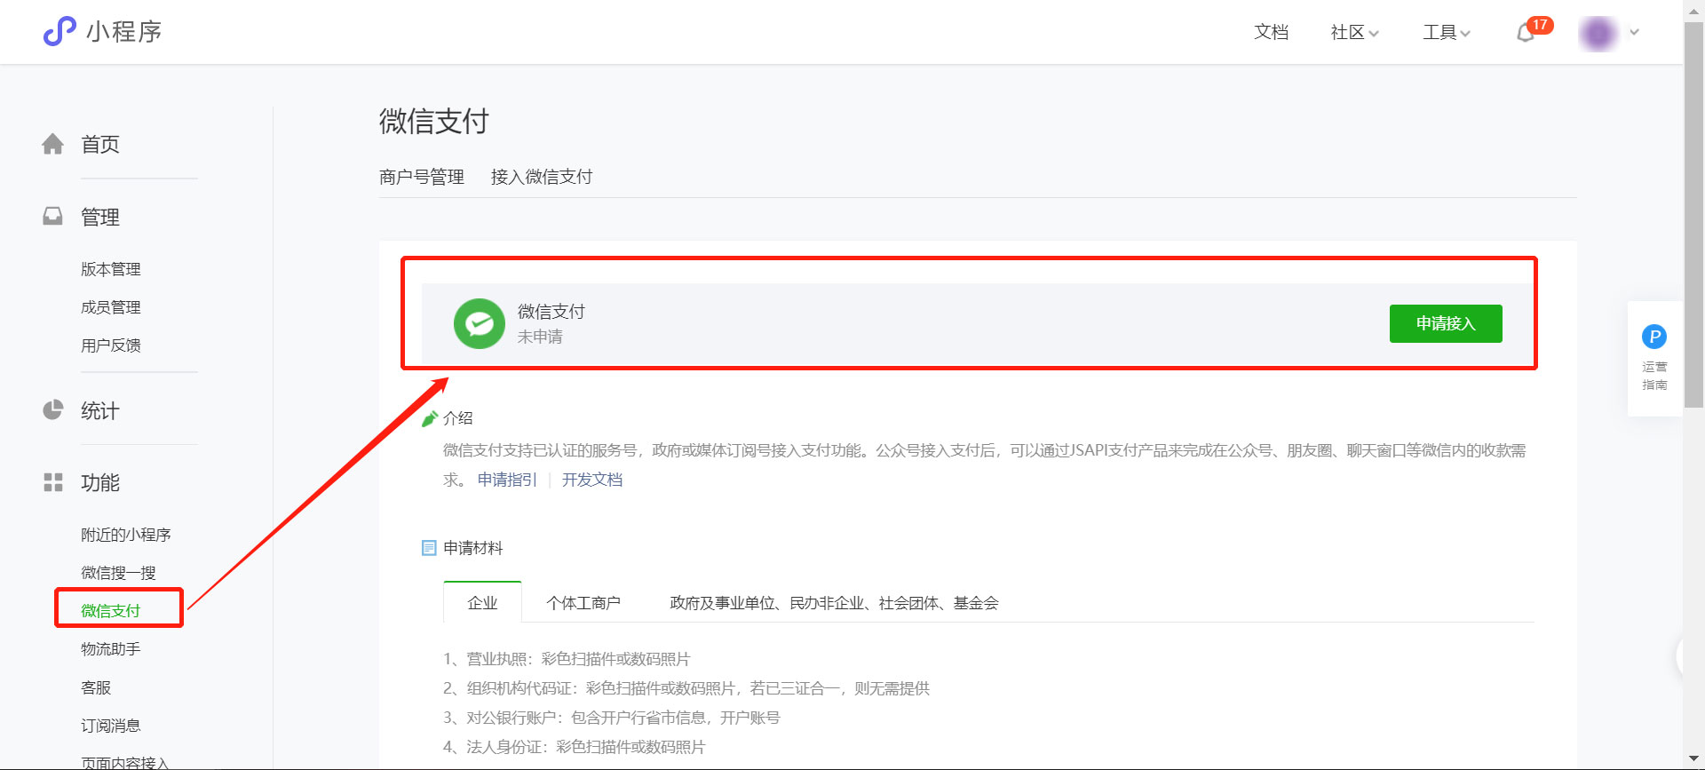
Task: Switch to 接入微信支付 tab
Action: pos(542,177)
